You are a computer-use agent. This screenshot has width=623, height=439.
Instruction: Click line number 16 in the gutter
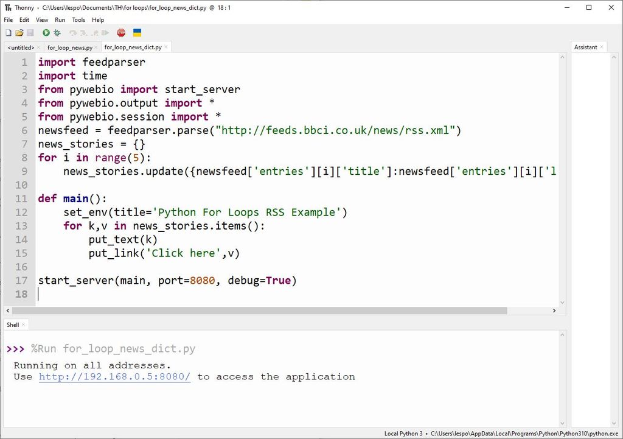coord(21,267)
